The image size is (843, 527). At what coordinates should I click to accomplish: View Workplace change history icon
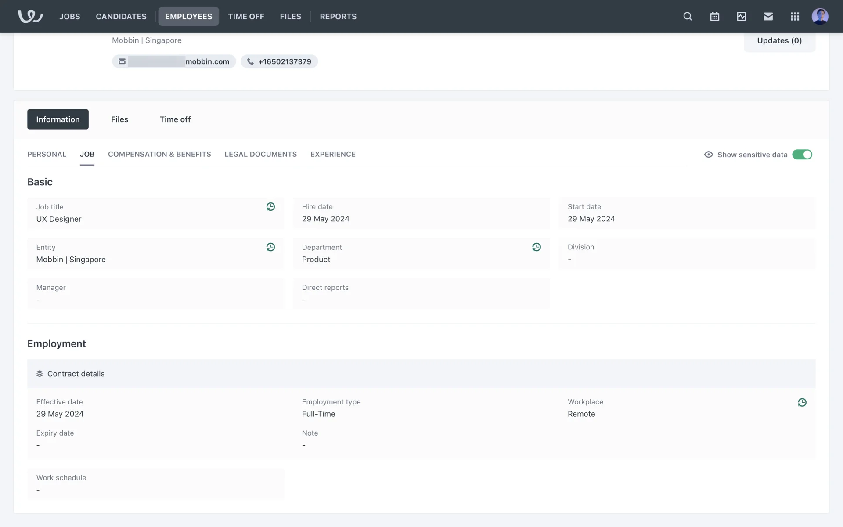(x=802, y=402)
